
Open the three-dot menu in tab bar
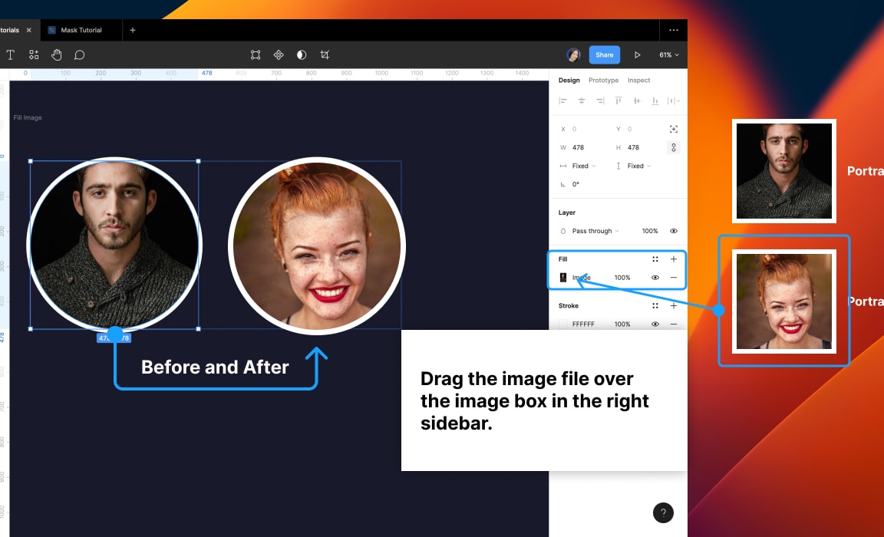coord(674,31)
